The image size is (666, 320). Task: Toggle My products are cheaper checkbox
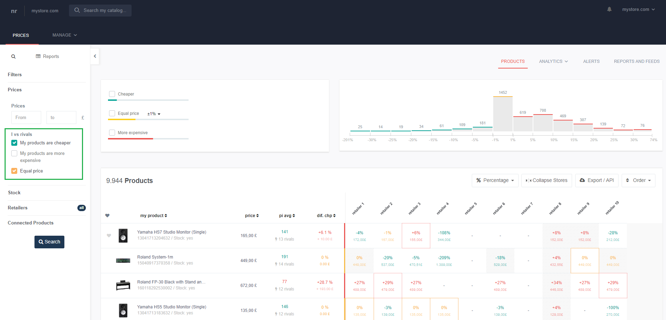pos(14,143)
